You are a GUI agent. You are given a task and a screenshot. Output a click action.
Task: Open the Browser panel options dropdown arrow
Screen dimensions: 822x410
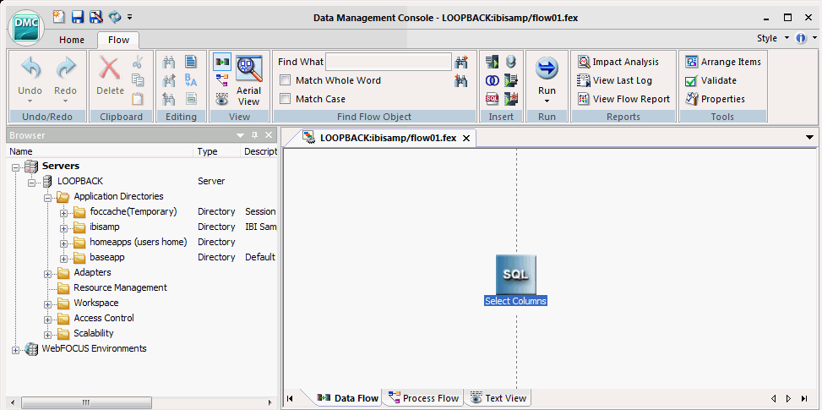tap(241, 135)
